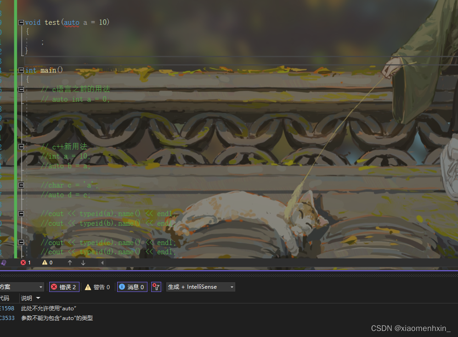Image resolution: width=458 pixels, height=337 pixels.
Task: Click the value 10 in test parameter
Action: [102, 22]
